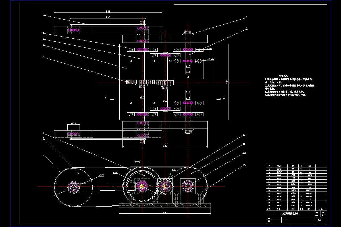This screenshot has width=341, height=227.
Task: Click the ø44 gear diameter label
Action: click(x=174, y=170)
